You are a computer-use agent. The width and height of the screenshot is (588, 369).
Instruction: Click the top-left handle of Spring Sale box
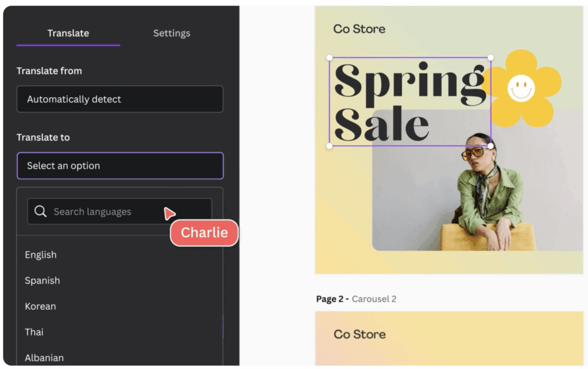[329, 57]
